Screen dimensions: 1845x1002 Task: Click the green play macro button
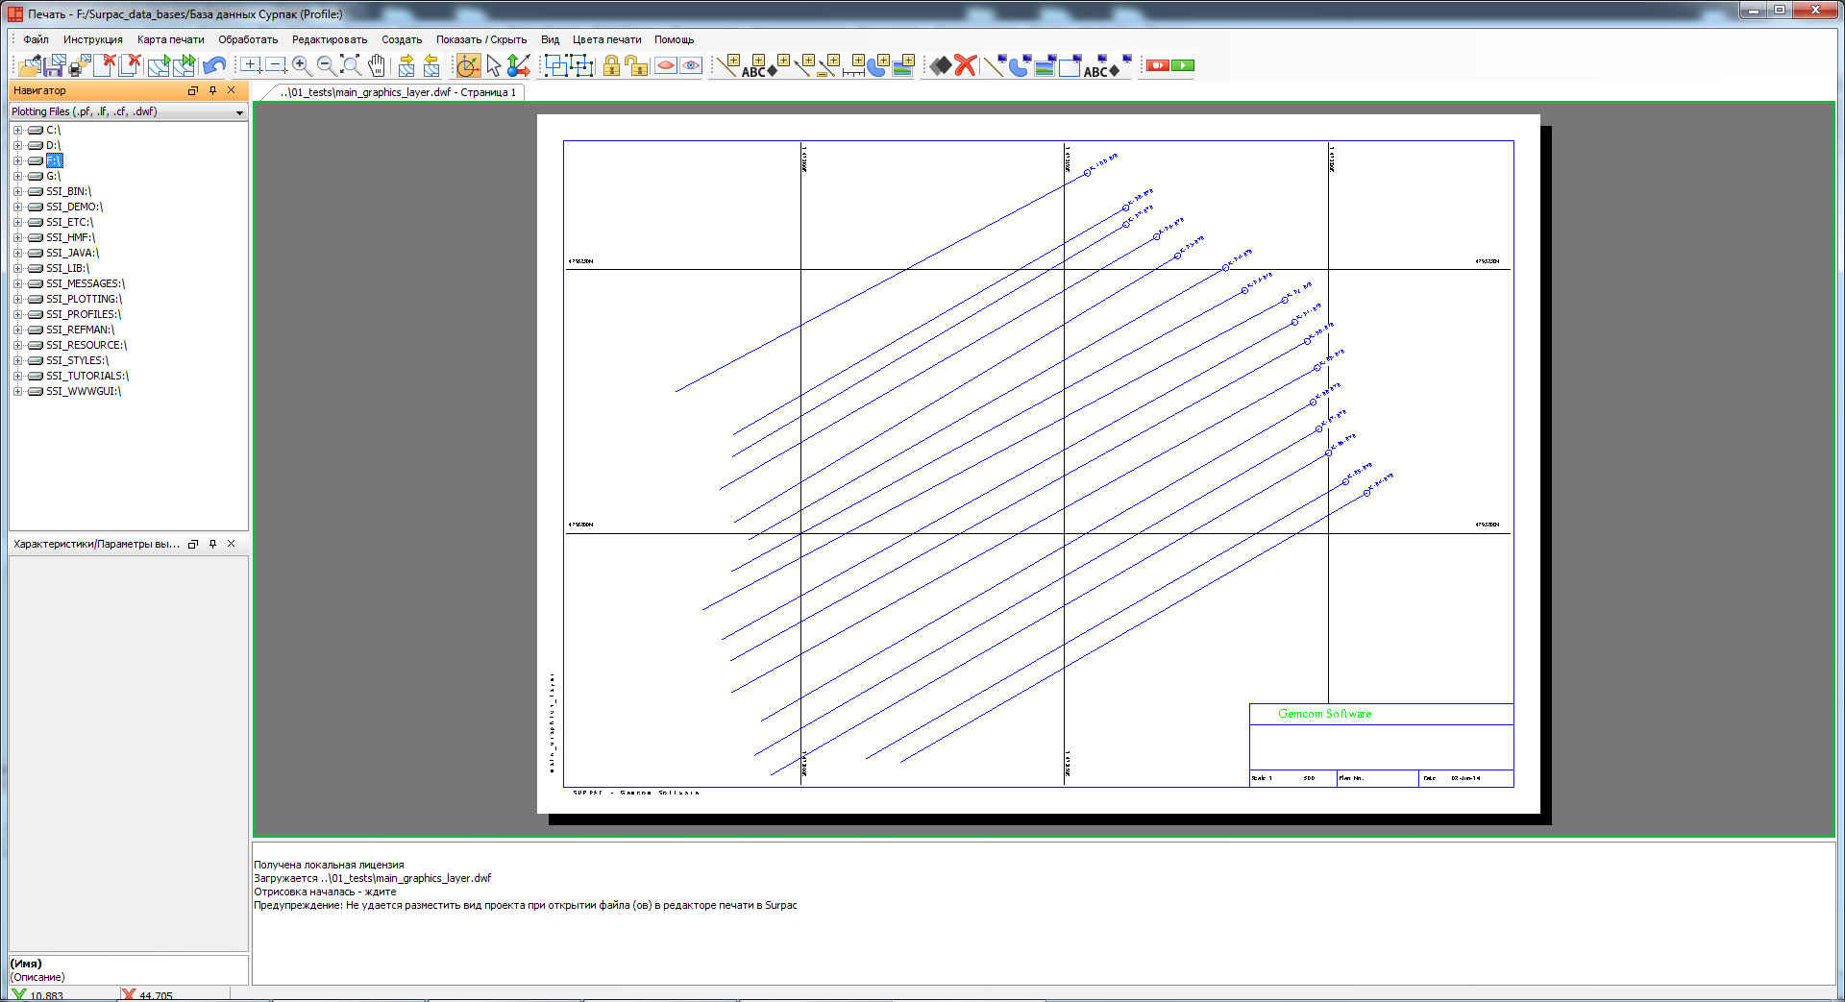pos(1183,65)
